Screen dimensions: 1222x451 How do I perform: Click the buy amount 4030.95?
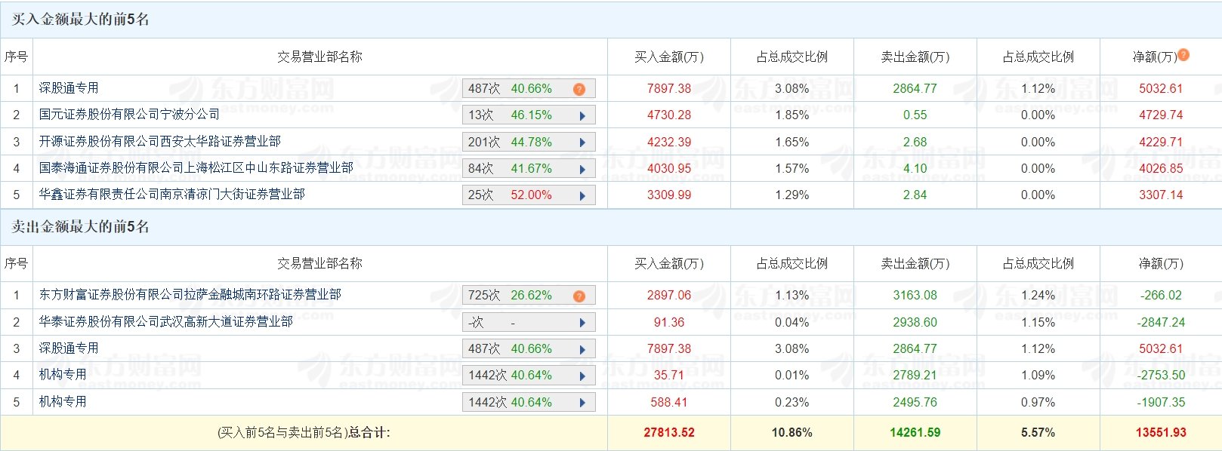(x=669, y=169)
